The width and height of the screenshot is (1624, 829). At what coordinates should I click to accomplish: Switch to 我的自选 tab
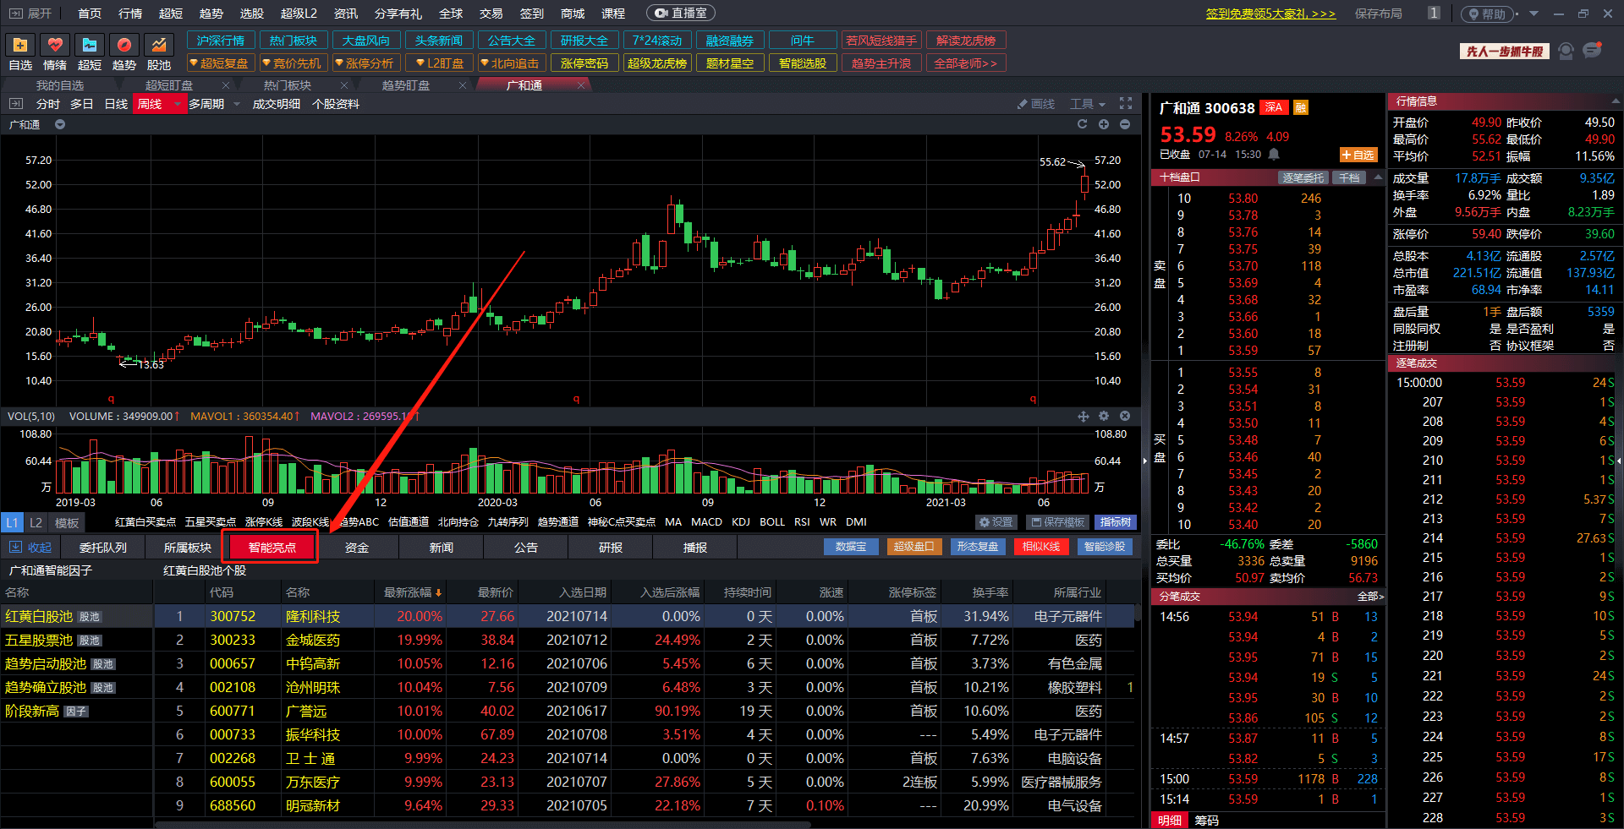coord(60,85)
